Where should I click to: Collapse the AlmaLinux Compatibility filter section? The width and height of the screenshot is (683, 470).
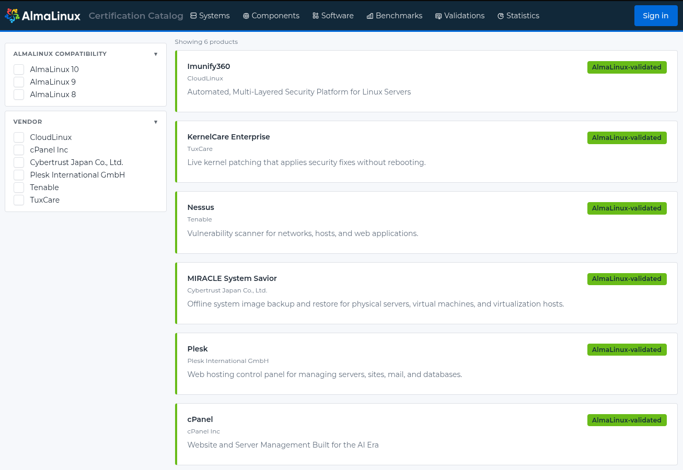tap(156, 54)
